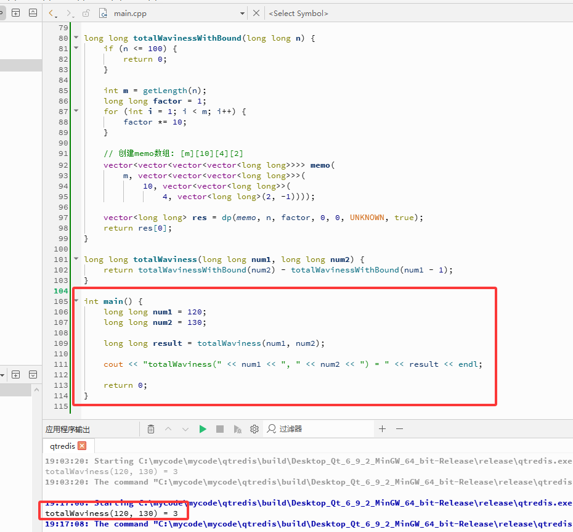This screenshot has height=532, width=573.
Task: Click UNKNOWN constant on line 97
Action: 367,218
